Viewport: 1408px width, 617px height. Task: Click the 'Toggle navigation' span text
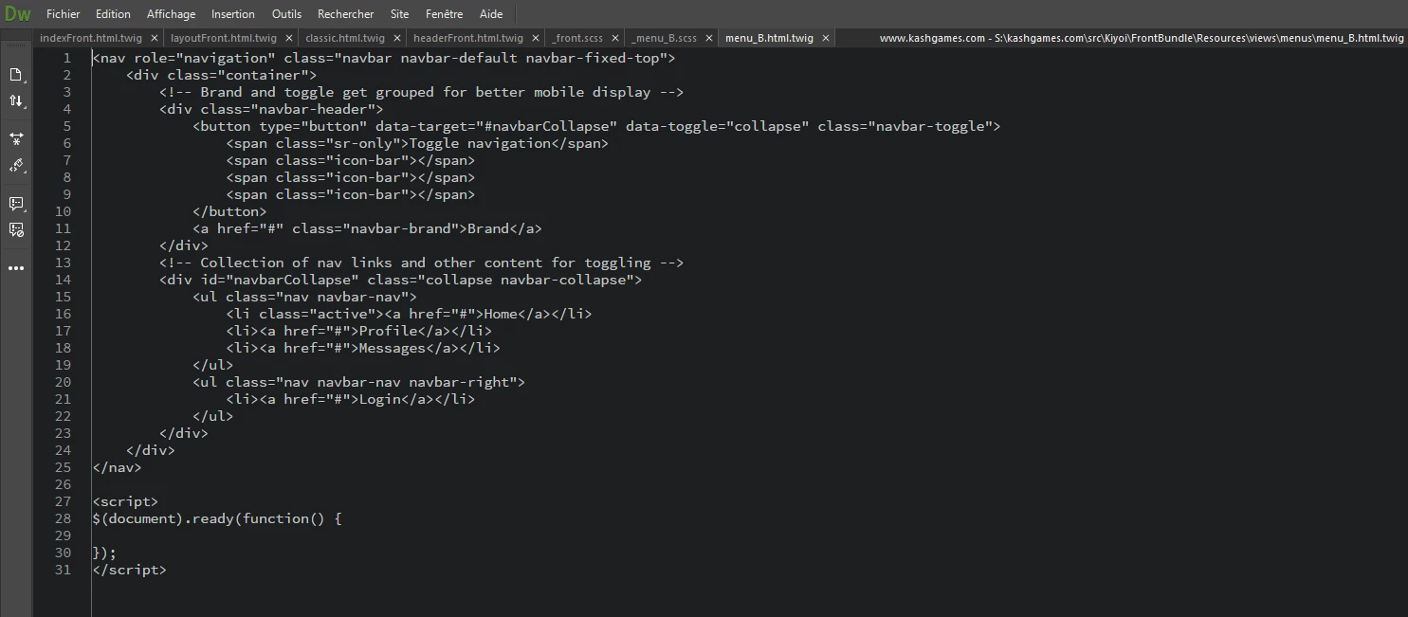(480, 143)
